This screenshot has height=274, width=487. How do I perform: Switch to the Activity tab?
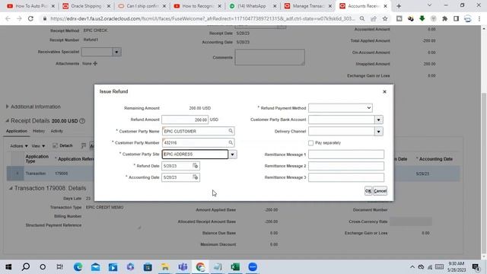tap(57, 131)
